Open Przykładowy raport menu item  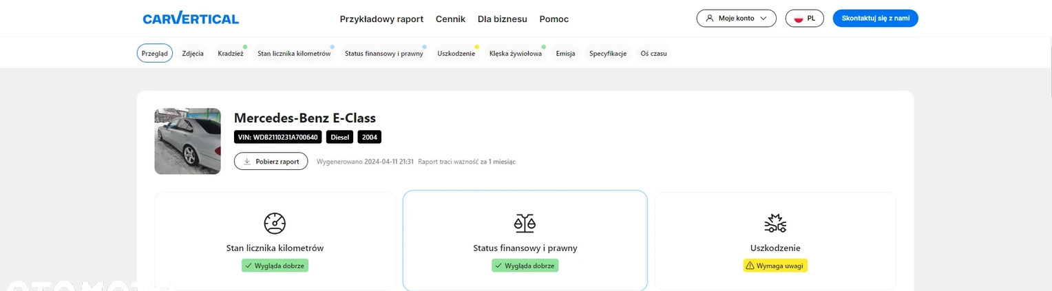(381, 19)
